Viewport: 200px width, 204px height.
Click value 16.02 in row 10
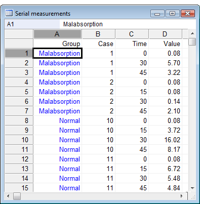[x=165, y=140]
